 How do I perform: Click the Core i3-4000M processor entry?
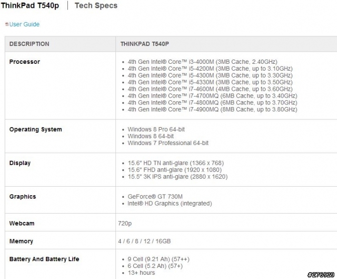pyautogui.click(x=202, y=62)
